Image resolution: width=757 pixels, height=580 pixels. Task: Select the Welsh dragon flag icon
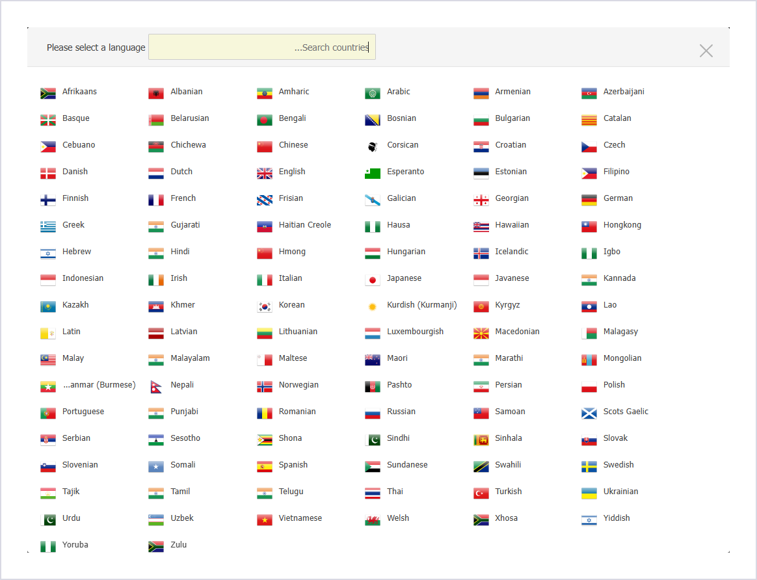coord(372,519)
